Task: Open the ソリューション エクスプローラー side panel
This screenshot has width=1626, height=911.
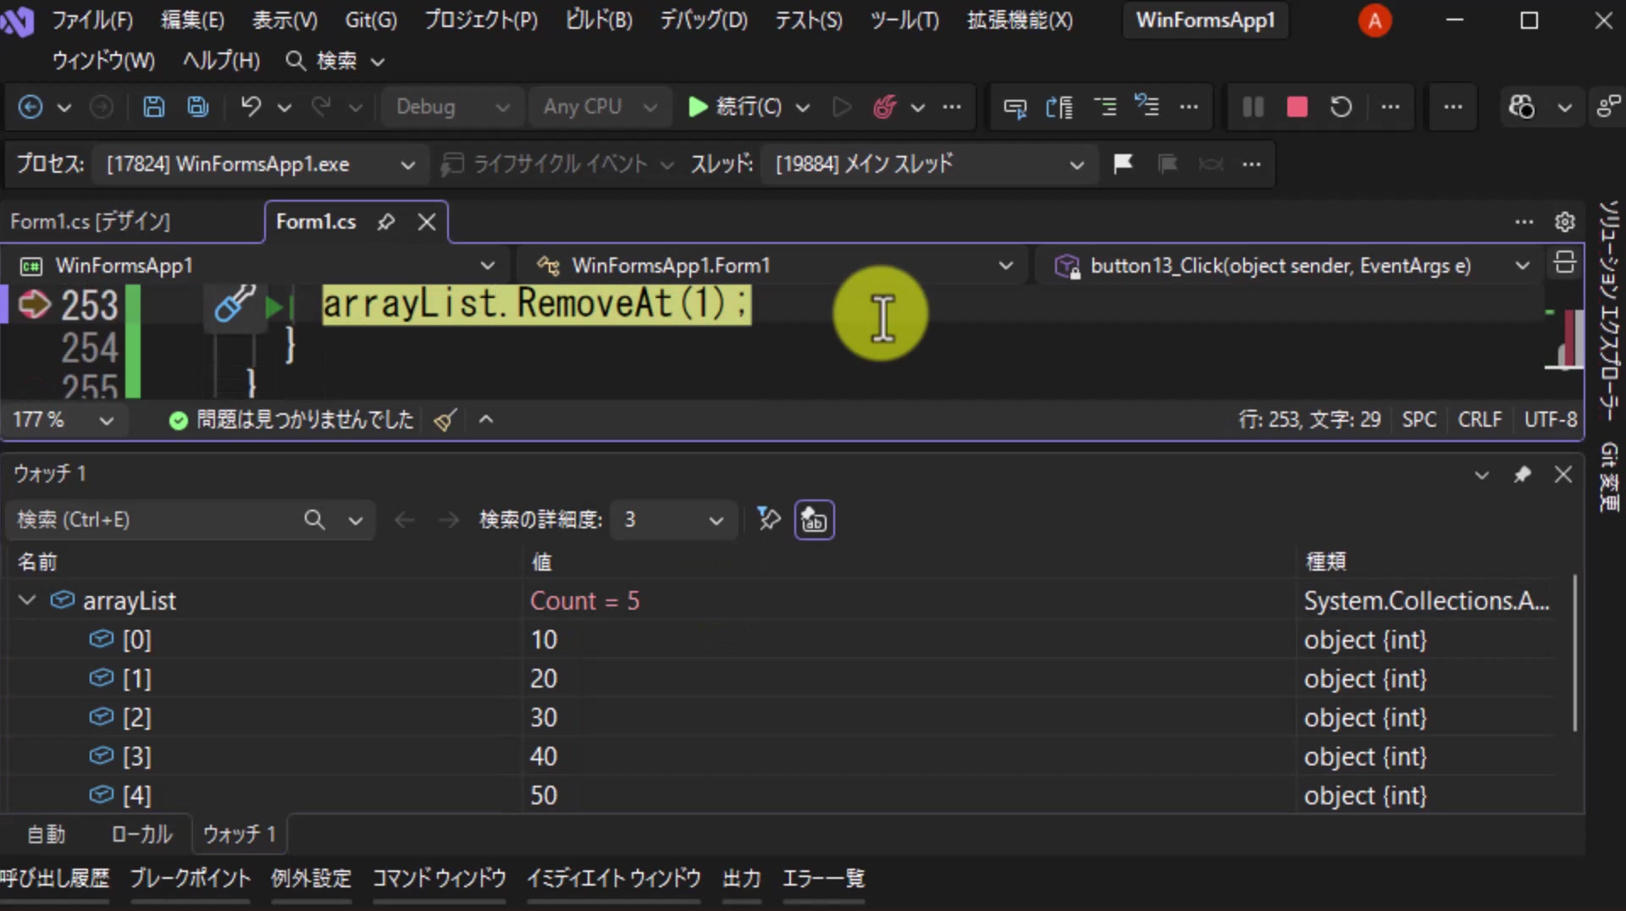Action: click(x=1609, y=311)
